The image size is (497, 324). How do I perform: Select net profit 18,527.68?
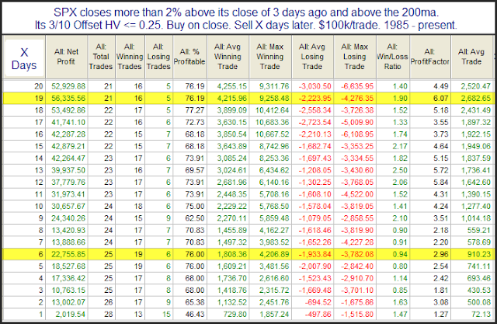68,267
